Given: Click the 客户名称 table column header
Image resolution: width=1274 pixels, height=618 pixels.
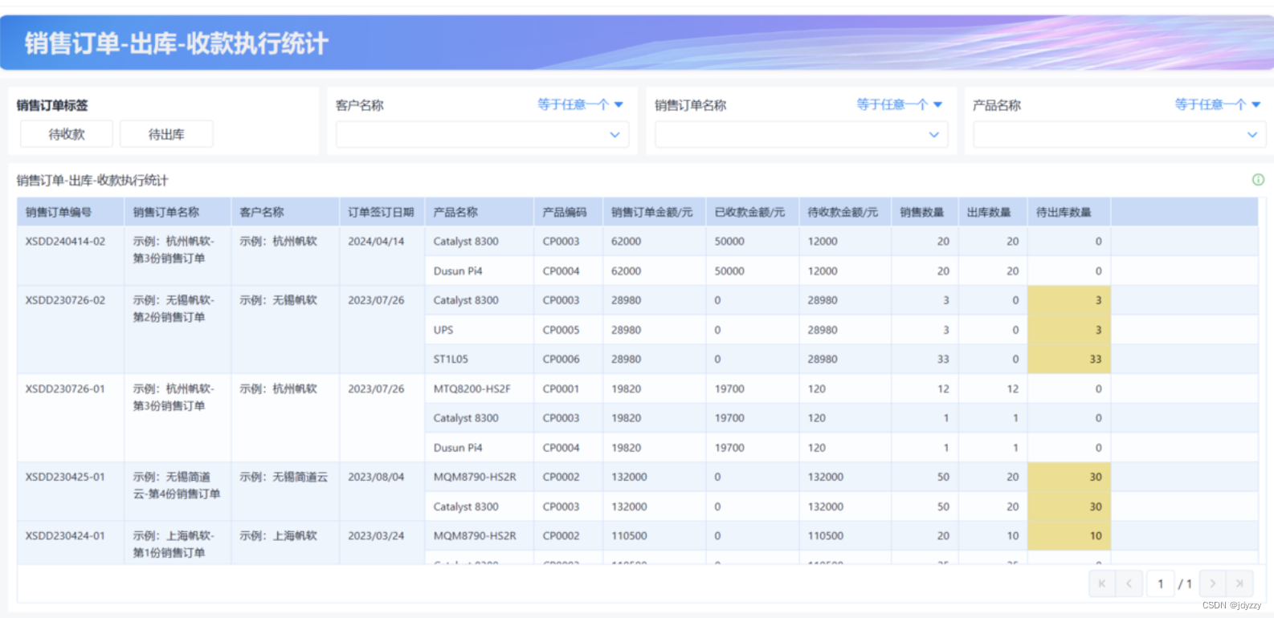Looking at the screenshot, I should [285, 212].
